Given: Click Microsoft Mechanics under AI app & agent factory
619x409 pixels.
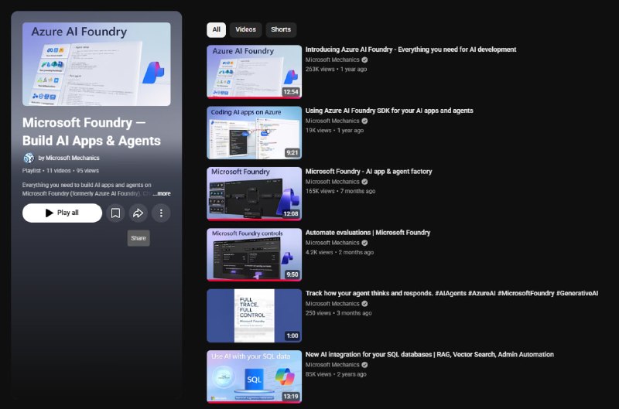Looking at the screenshot, I should (x=332, y=182).
